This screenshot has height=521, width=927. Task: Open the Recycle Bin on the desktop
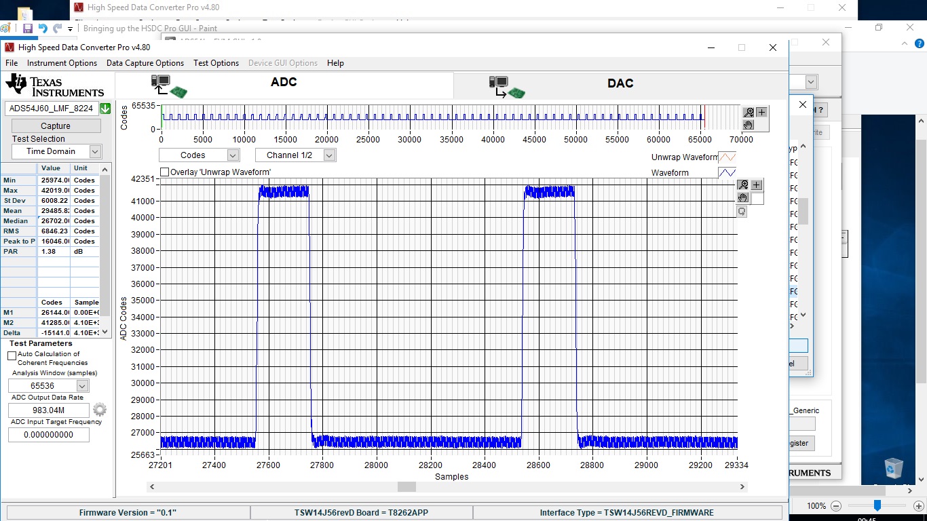[894, 469]
